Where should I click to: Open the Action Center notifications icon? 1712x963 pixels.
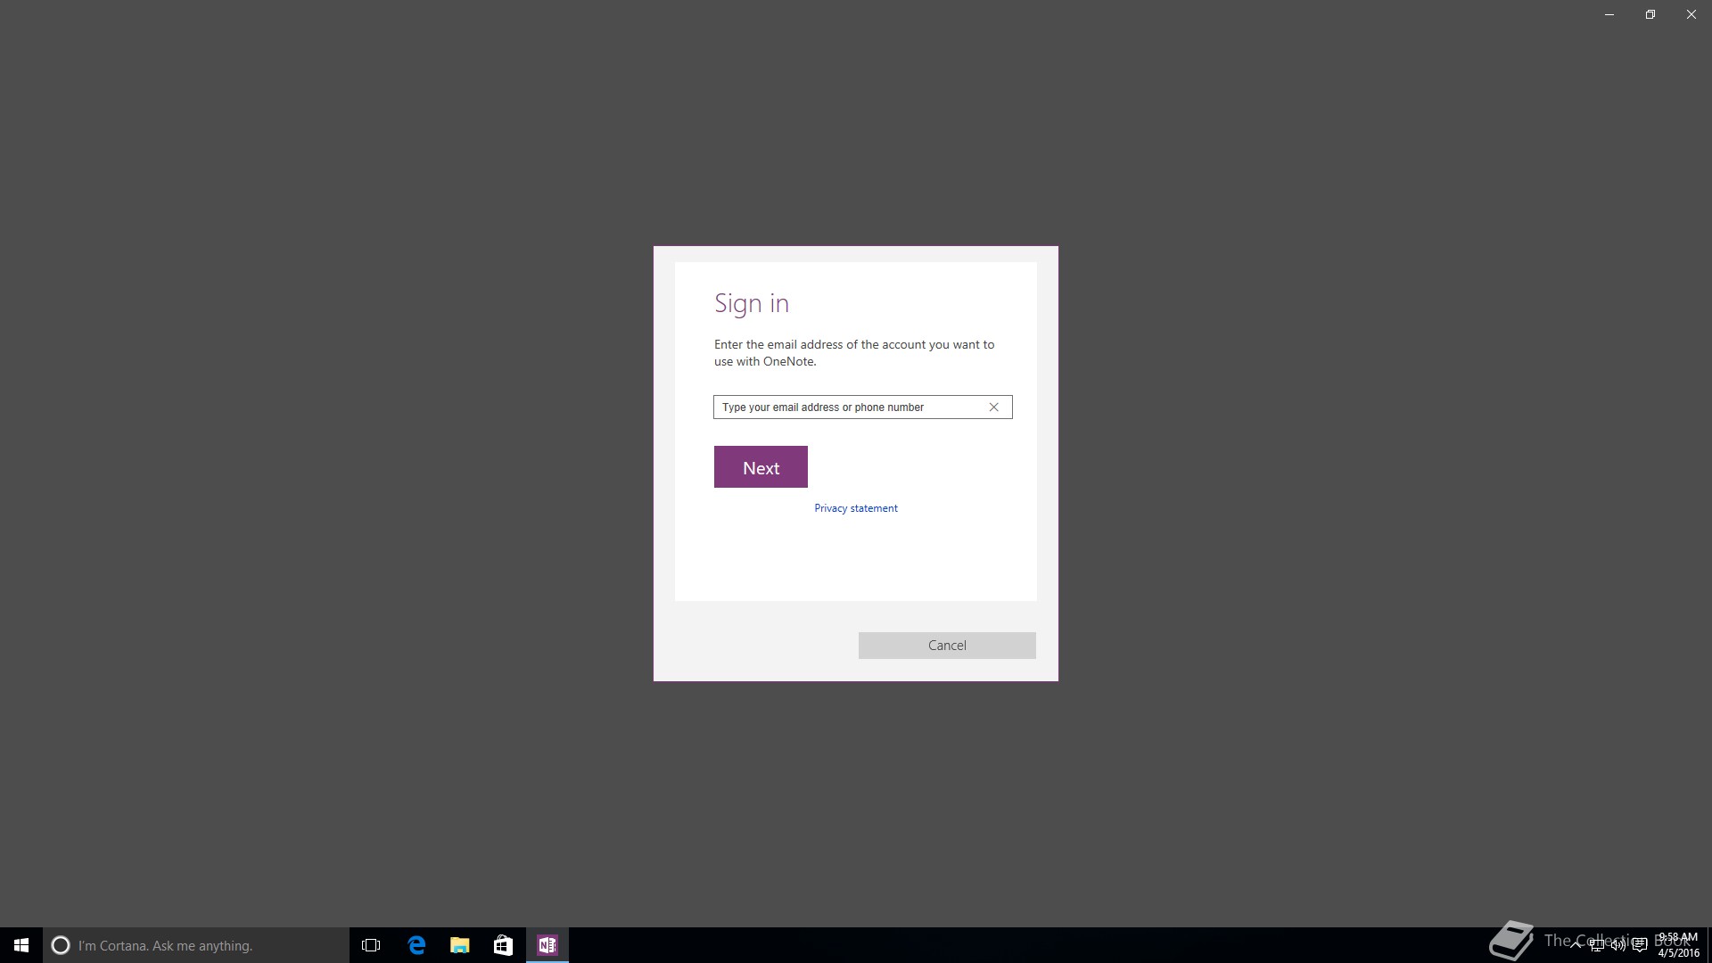point(1640,945)
